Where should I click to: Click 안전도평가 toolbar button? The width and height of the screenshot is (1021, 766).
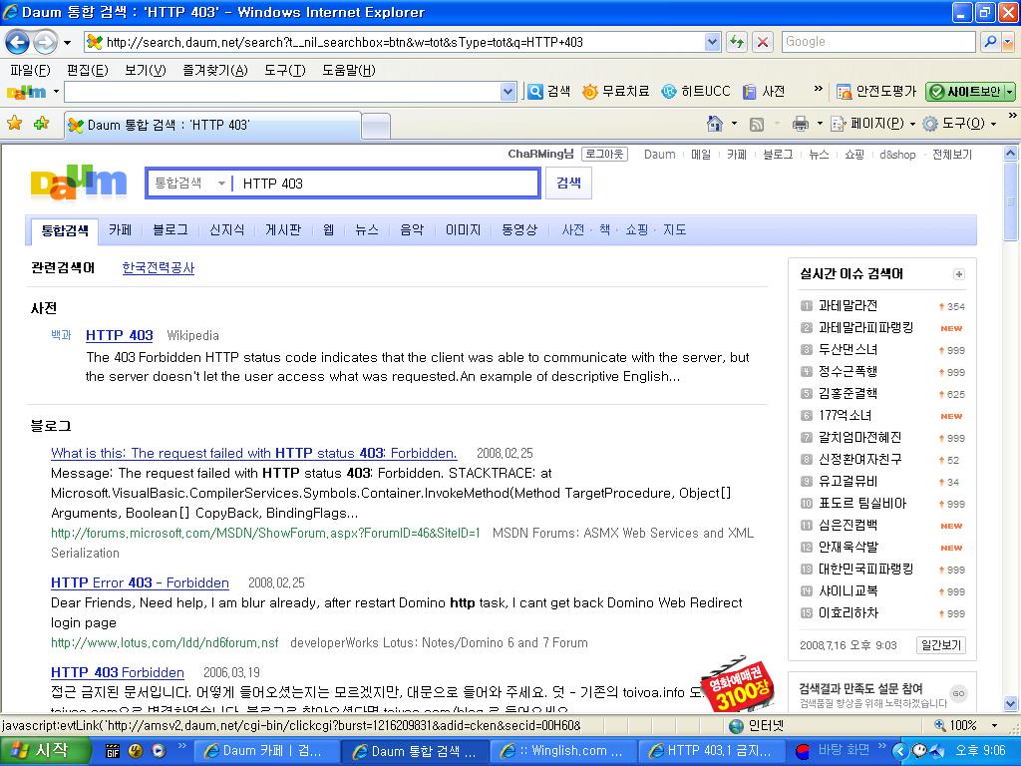coord(876,91)
